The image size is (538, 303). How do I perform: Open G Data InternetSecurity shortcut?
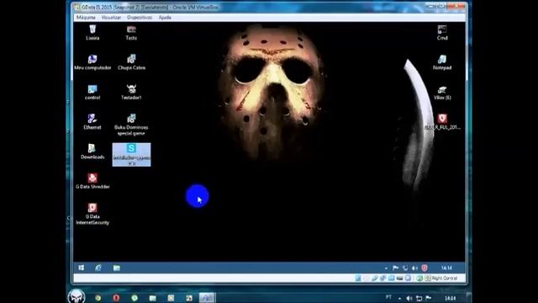coord(92,214)
